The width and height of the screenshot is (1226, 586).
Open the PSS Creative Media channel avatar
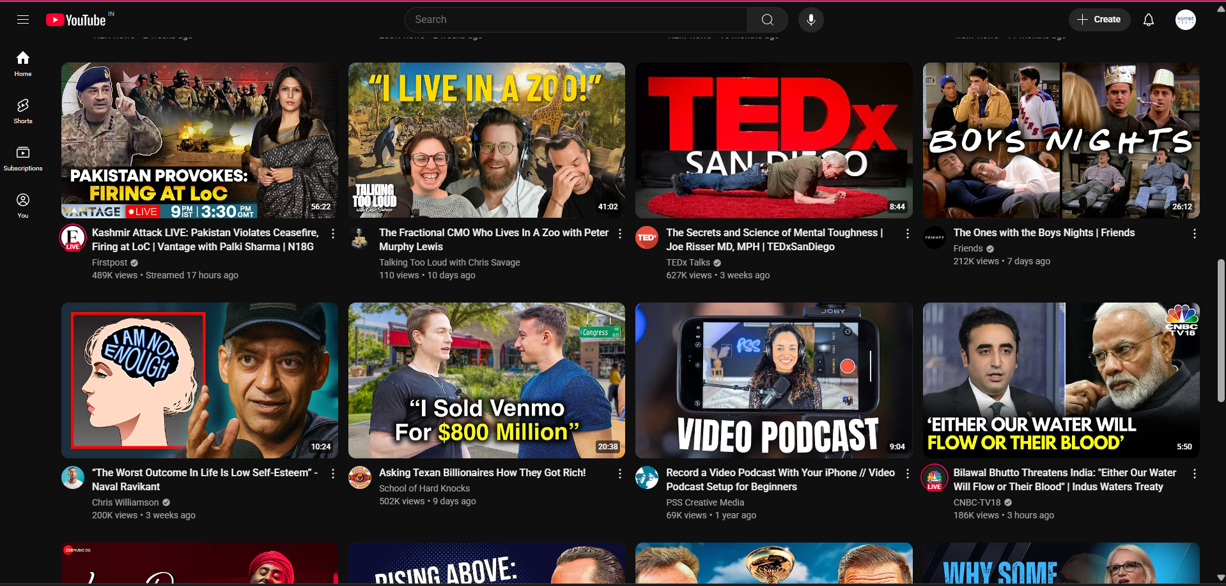647,478
